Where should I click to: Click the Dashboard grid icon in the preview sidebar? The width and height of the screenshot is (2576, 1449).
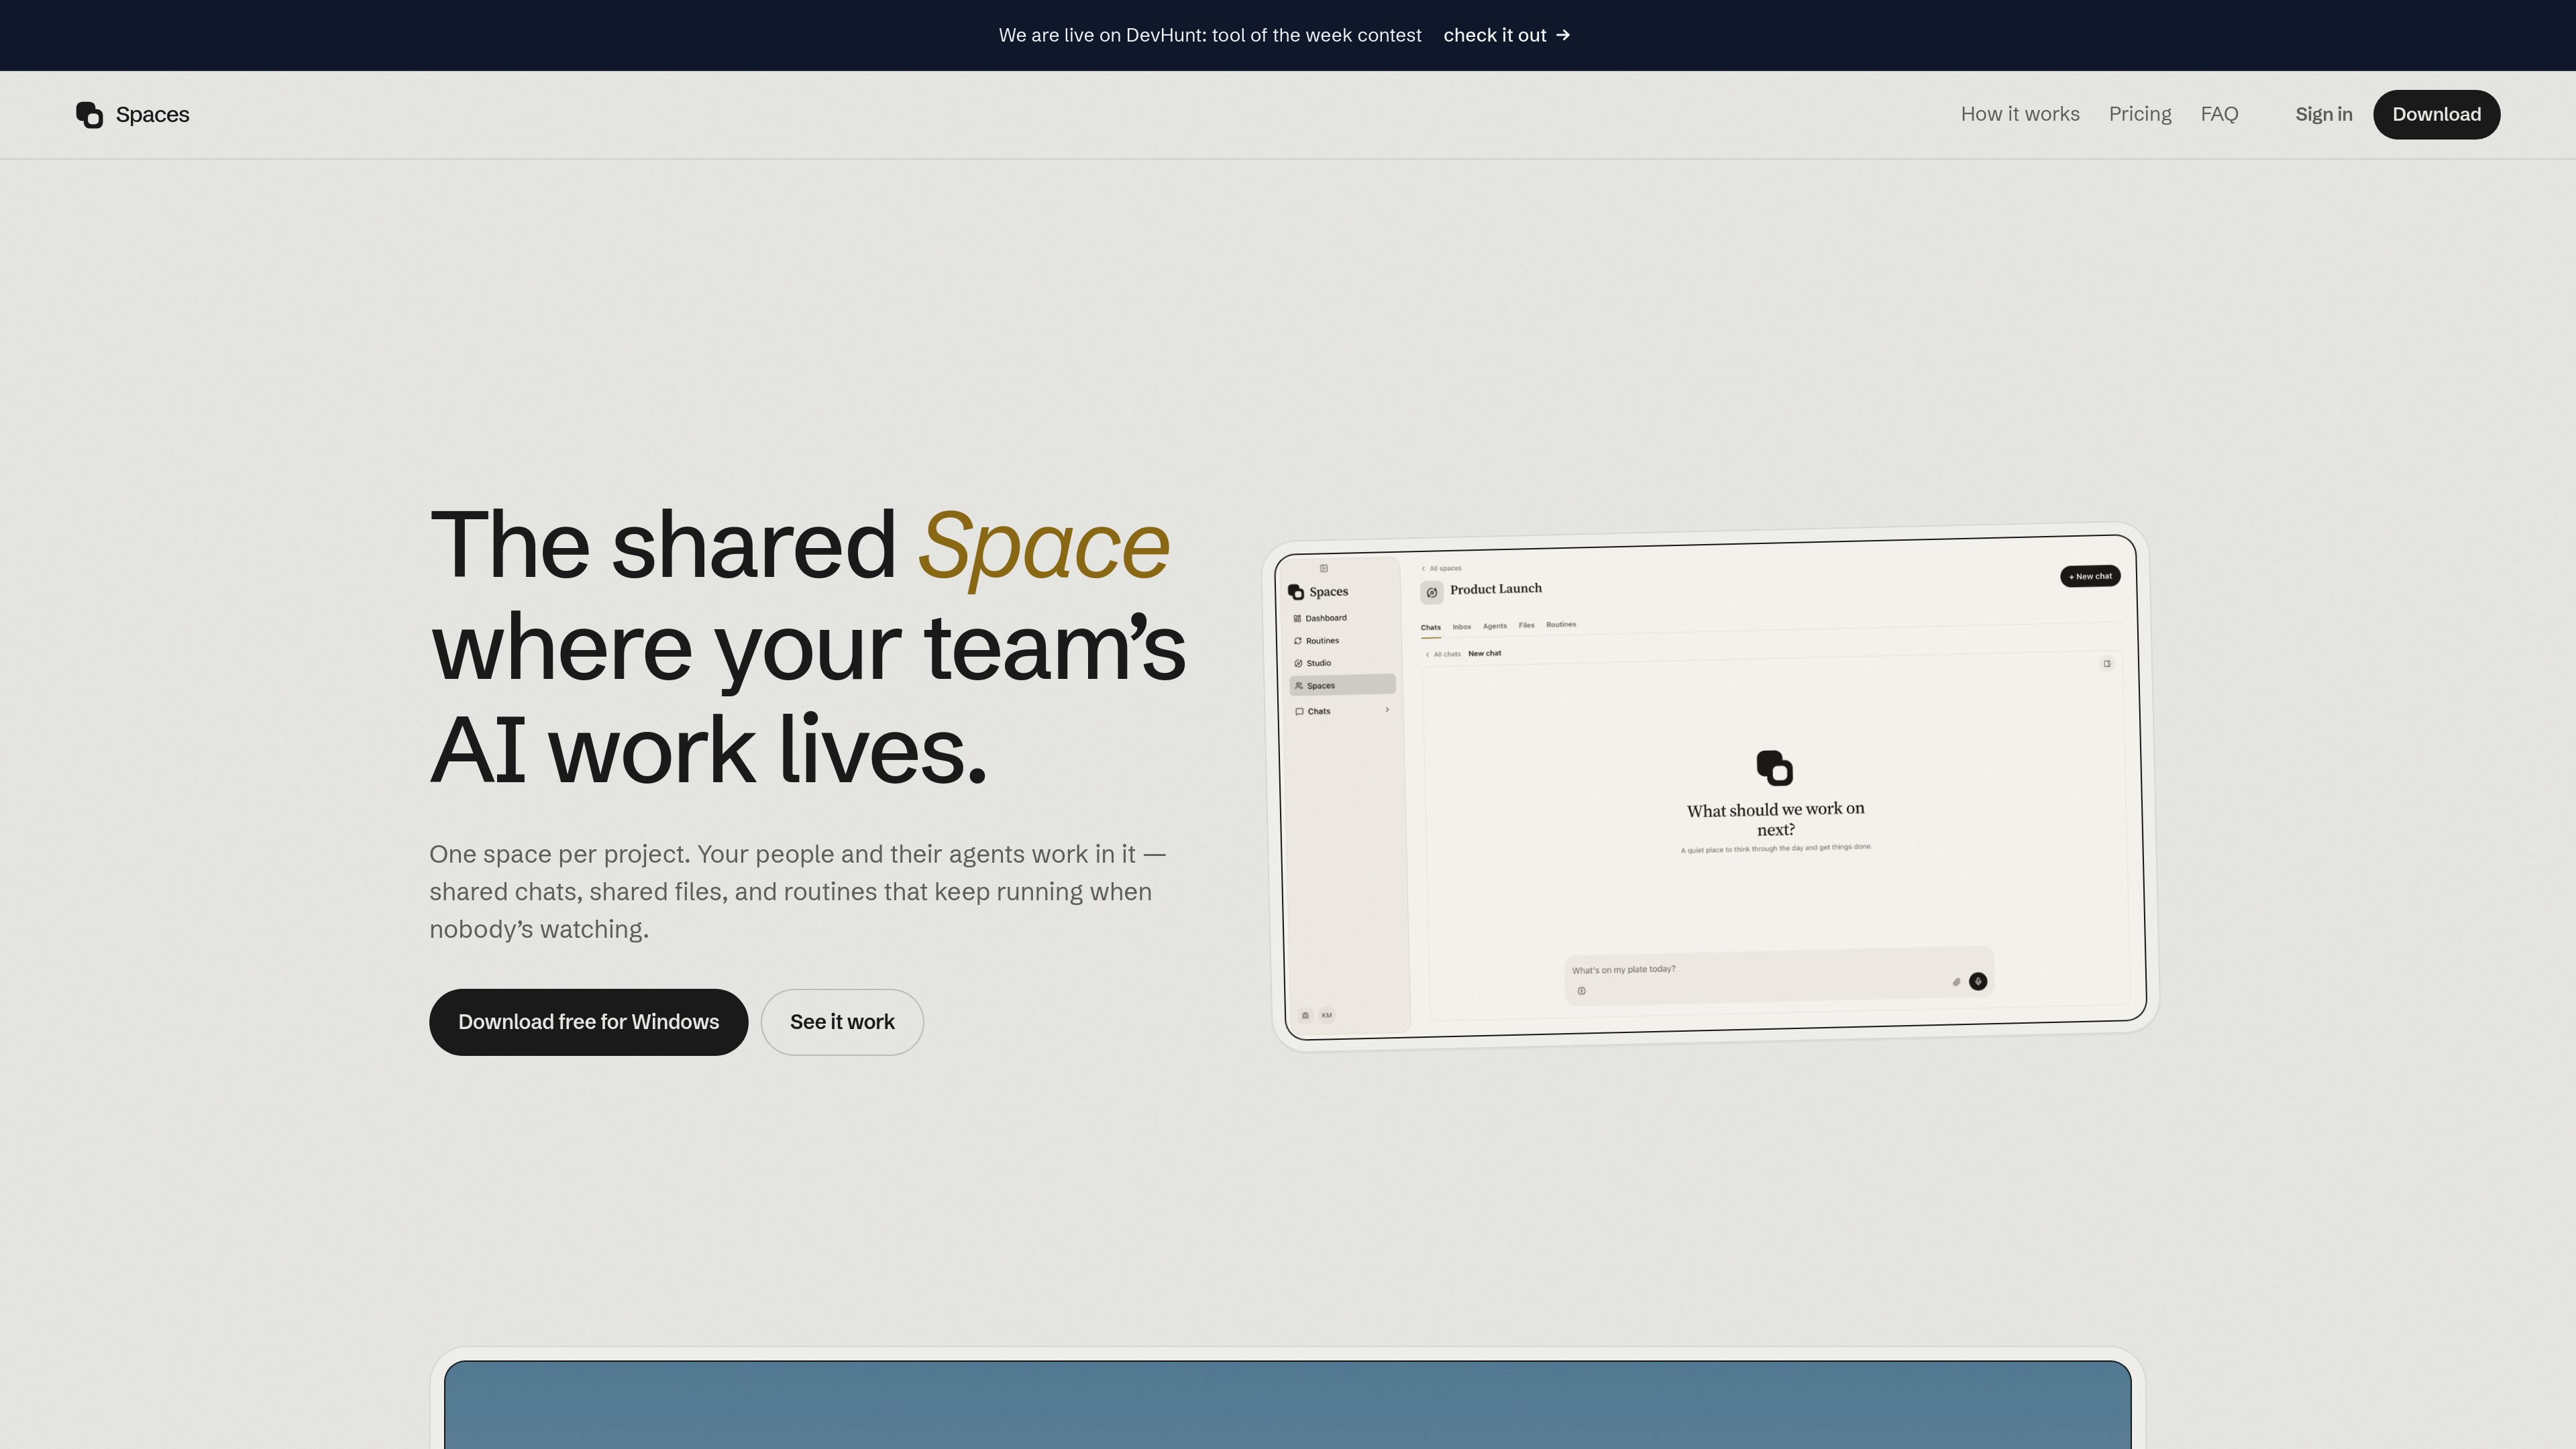1297,619
